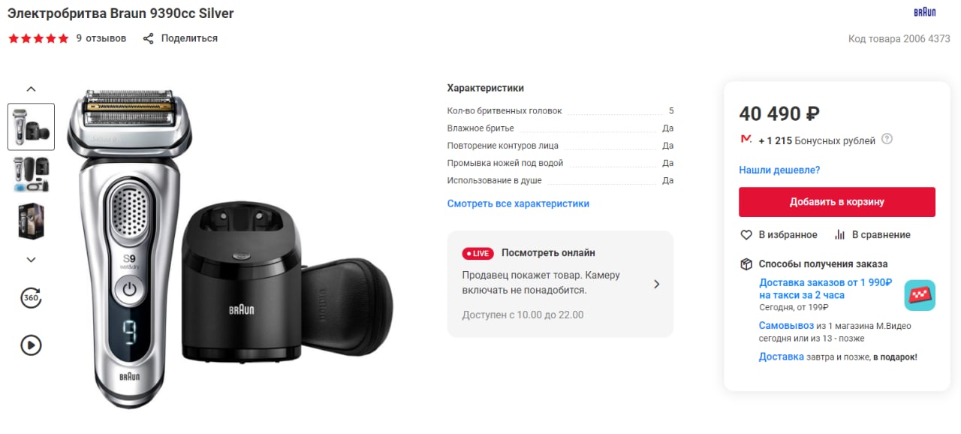Click the delivery methods box icon
The image size is (961, 434).
pyautogui.click(x=746, y=264)
